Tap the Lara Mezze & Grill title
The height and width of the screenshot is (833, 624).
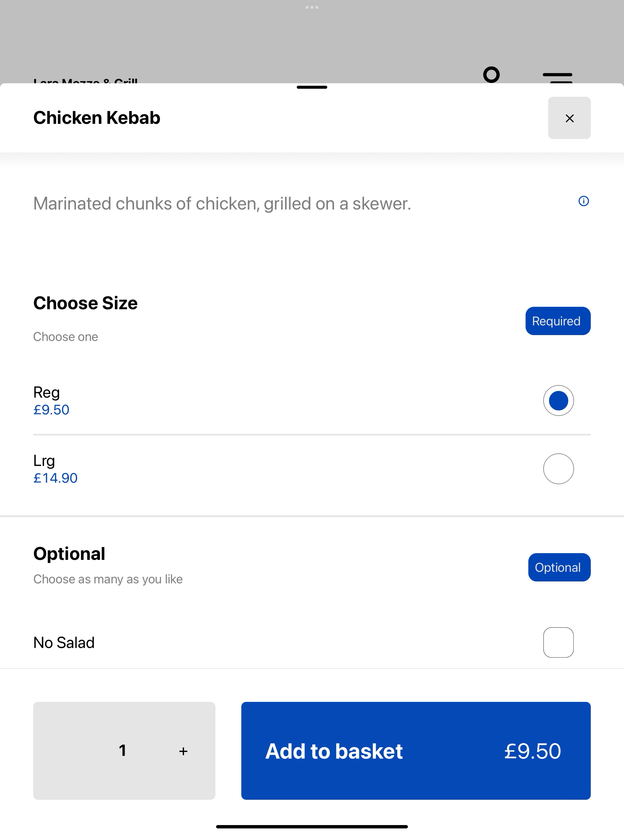[85, 80]
